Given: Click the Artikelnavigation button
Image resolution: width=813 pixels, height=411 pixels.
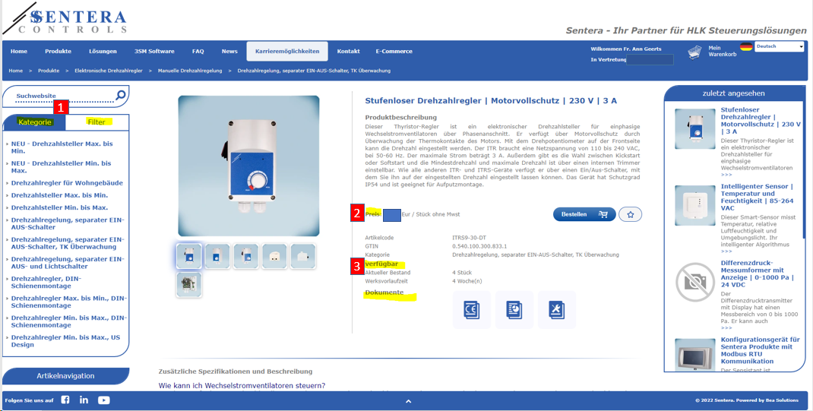Looking at the screenshot, I should pos(65,376).
